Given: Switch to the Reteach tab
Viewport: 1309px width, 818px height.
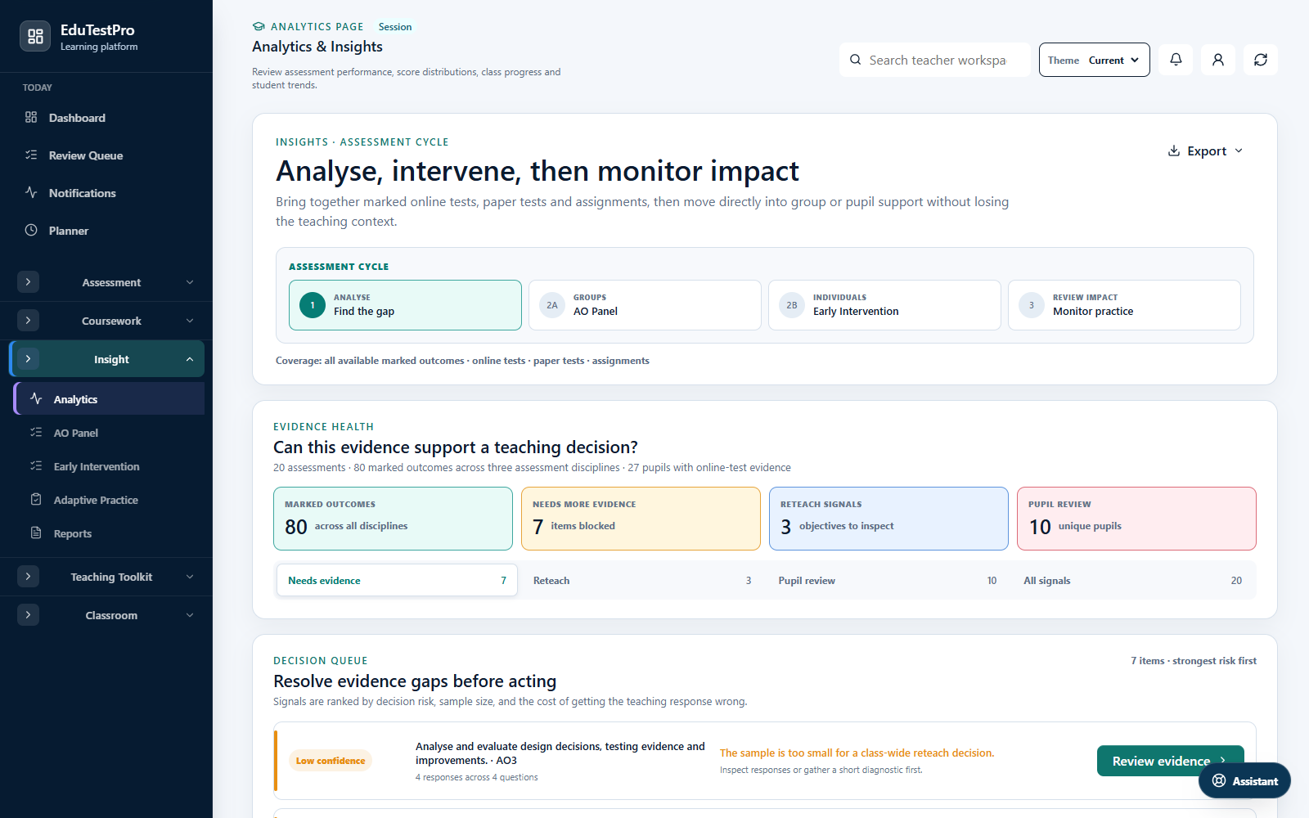Looking at the screenshot, I should point(642,580).
